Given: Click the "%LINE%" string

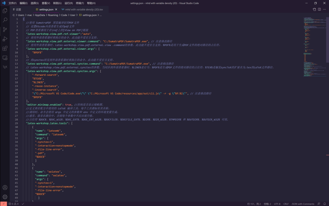Looking at the screenshot, I should (x=38, y=82).
